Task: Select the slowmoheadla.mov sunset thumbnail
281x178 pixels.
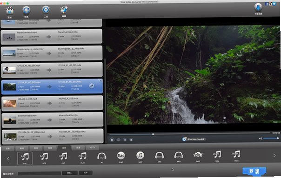Action: click(10, 120)
